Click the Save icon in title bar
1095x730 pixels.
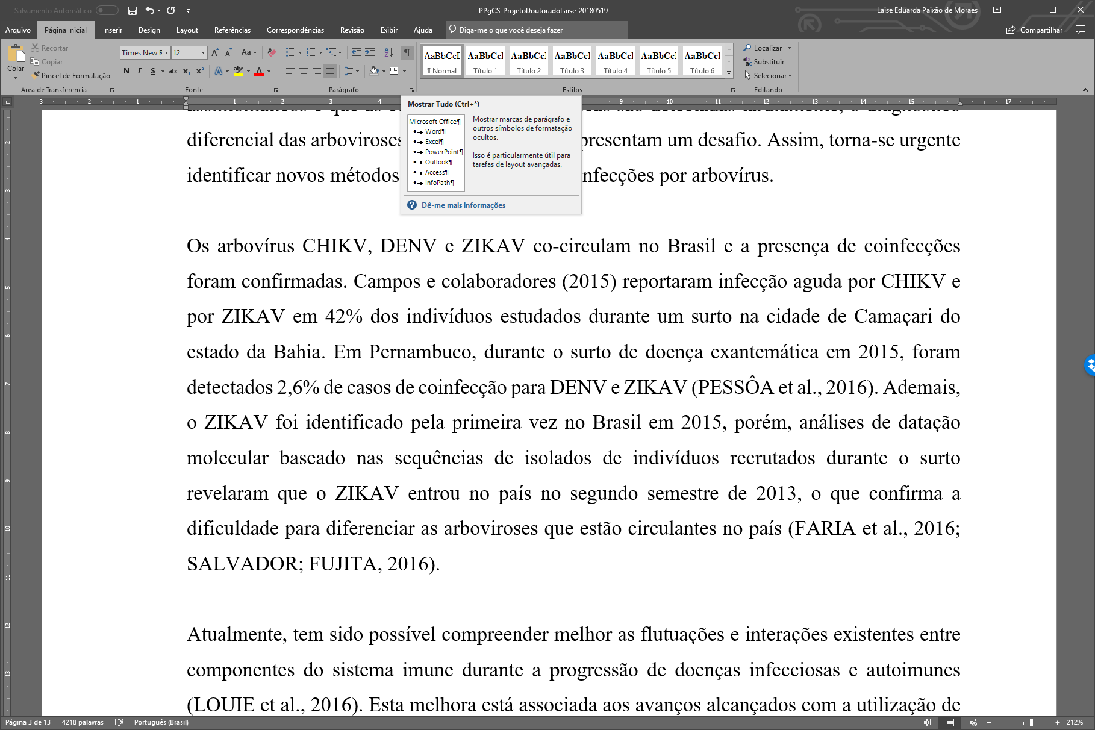pos(133,10)
